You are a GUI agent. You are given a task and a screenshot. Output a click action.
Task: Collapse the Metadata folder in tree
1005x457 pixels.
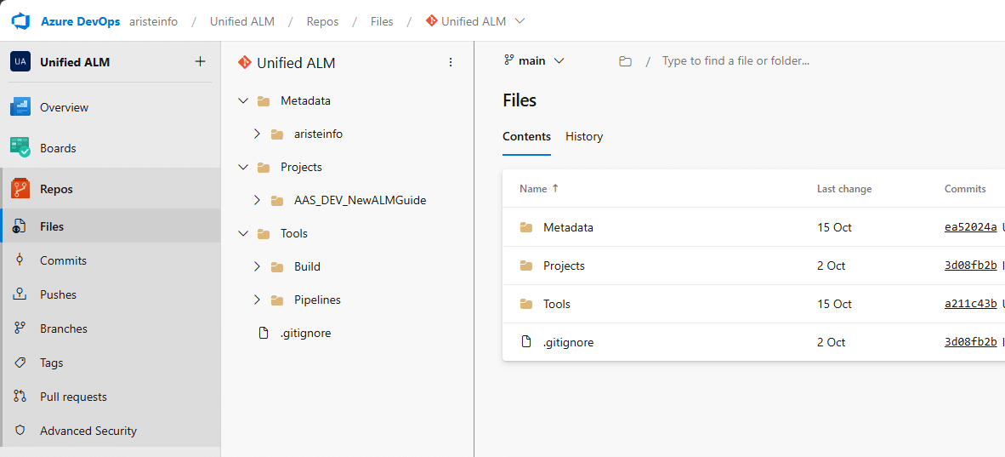(243, 100)
